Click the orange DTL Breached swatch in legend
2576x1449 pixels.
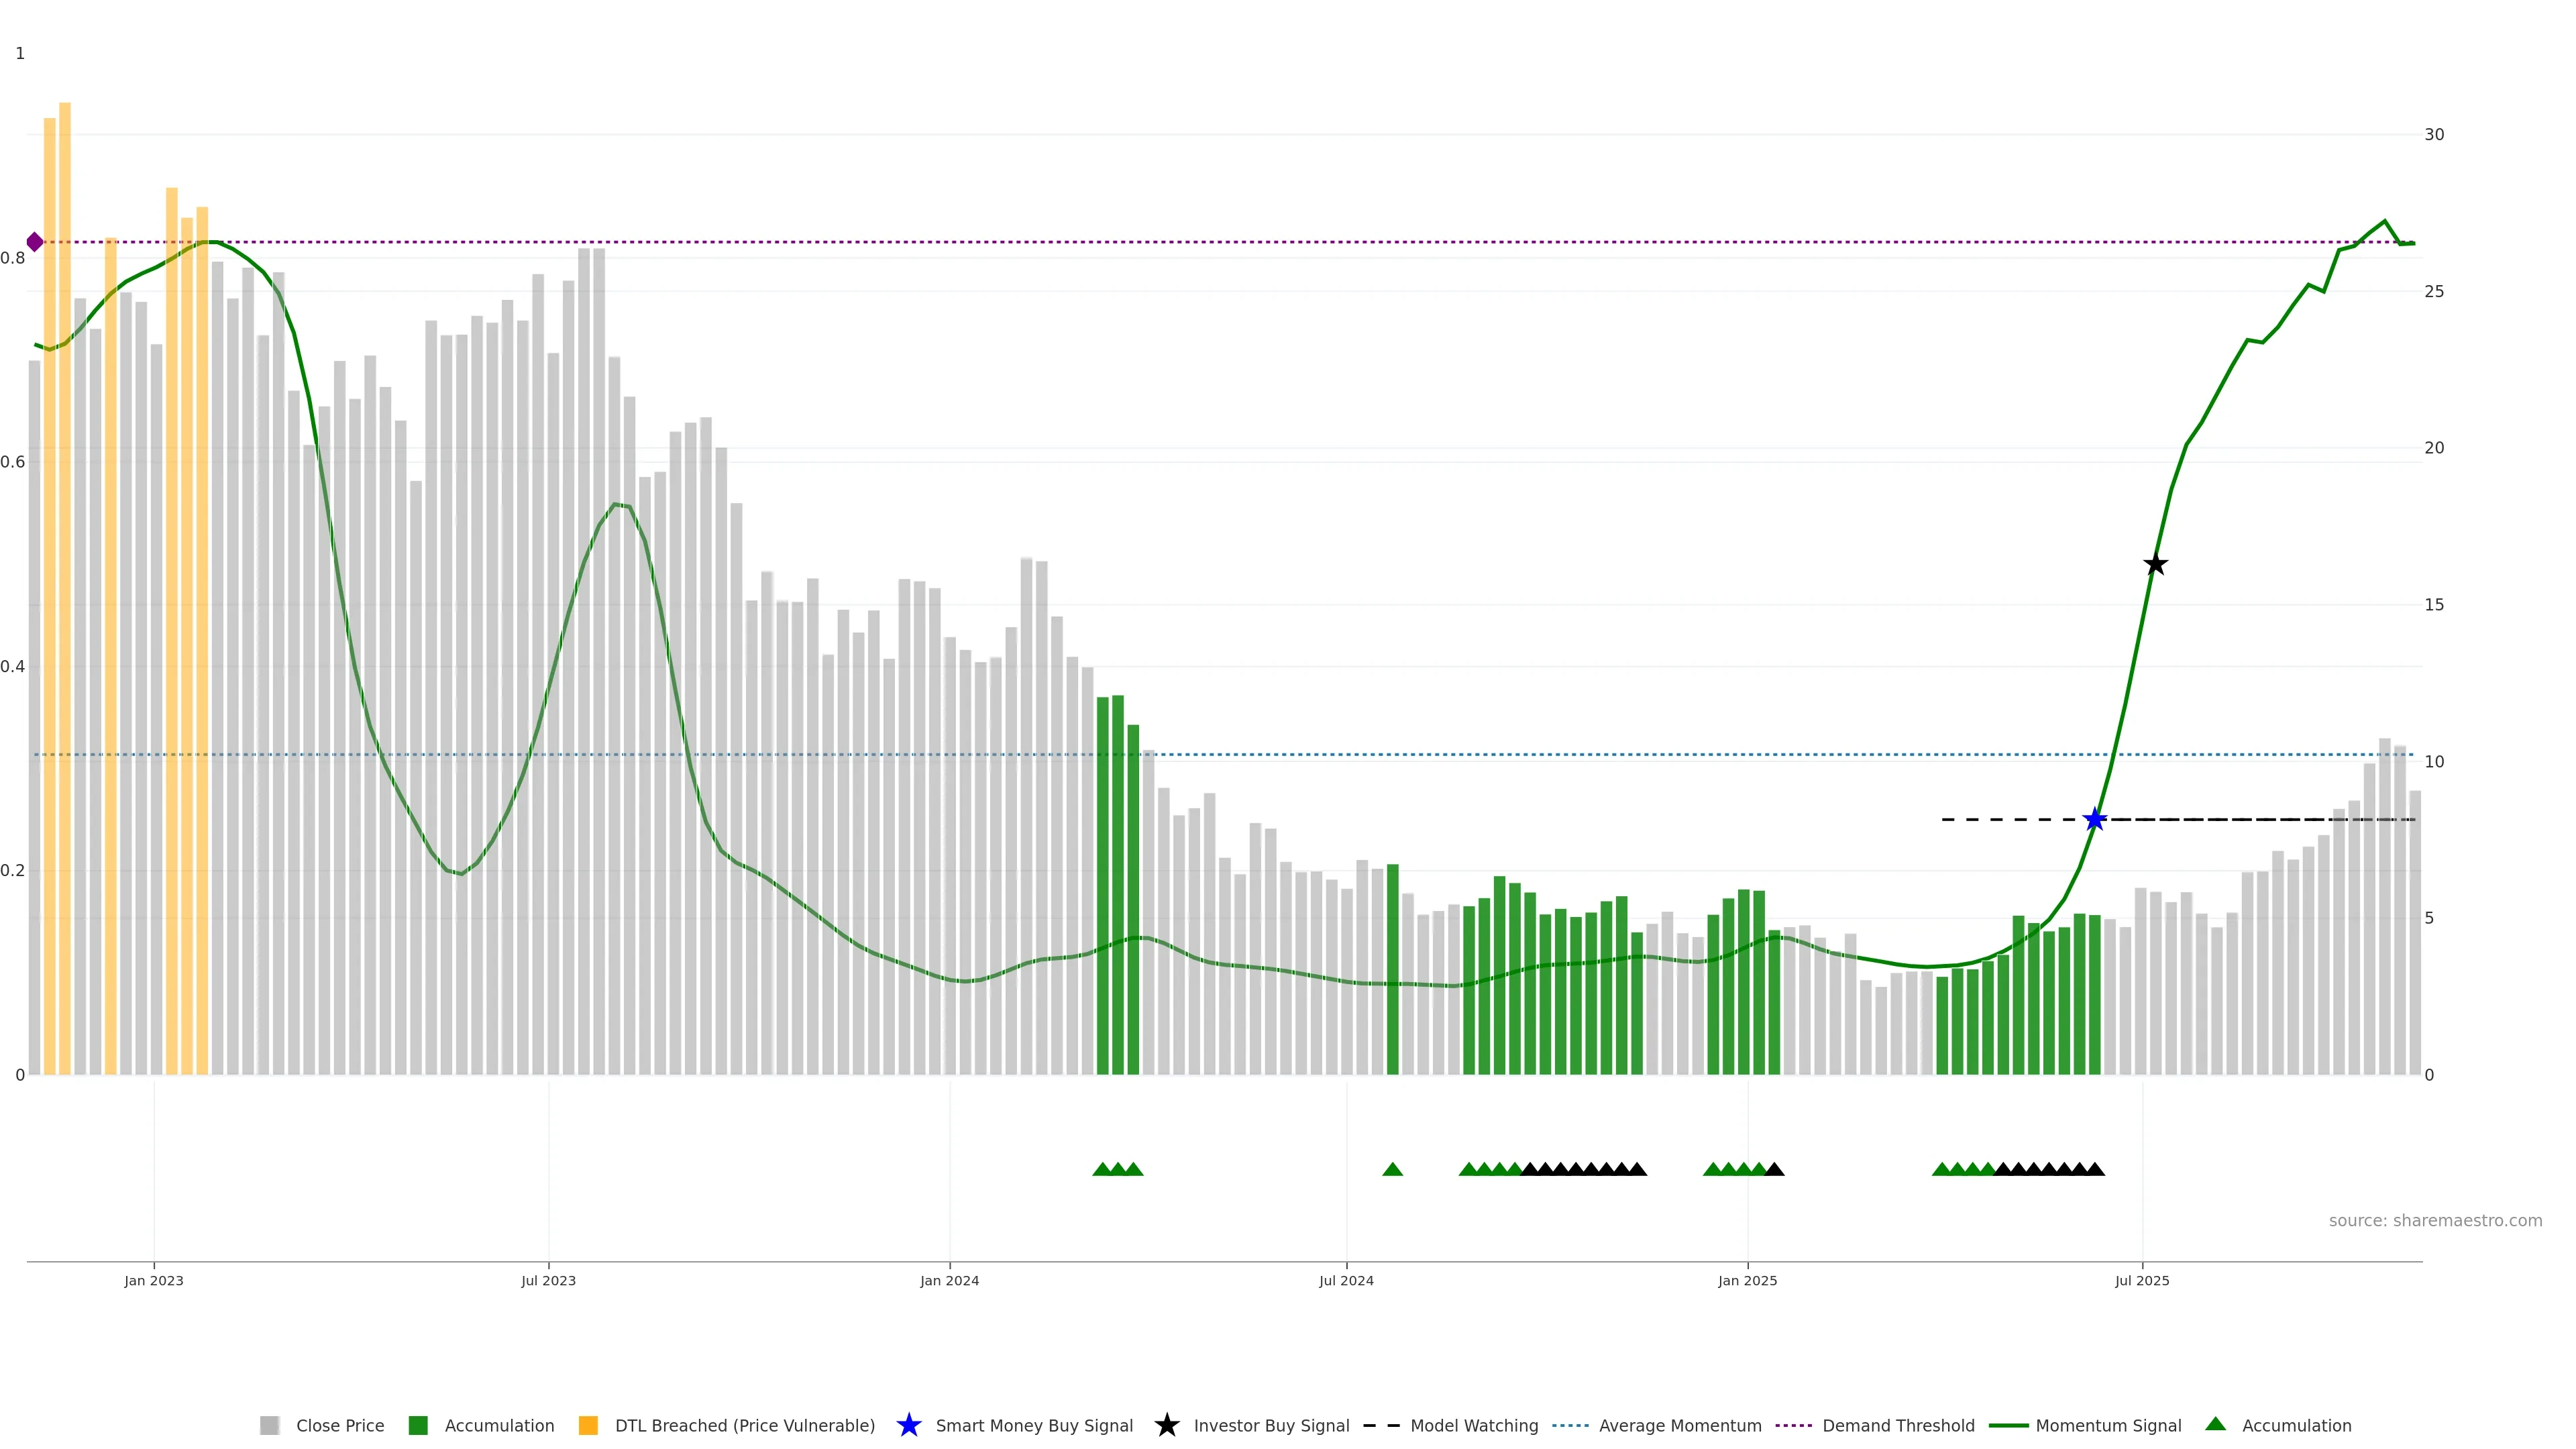point(588,1425)
